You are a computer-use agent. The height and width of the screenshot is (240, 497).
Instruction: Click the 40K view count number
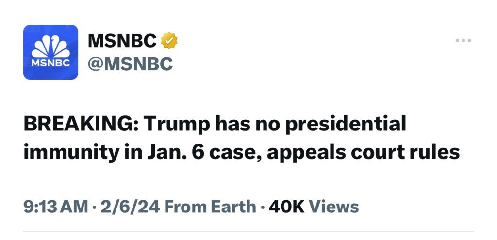(286, 207)
